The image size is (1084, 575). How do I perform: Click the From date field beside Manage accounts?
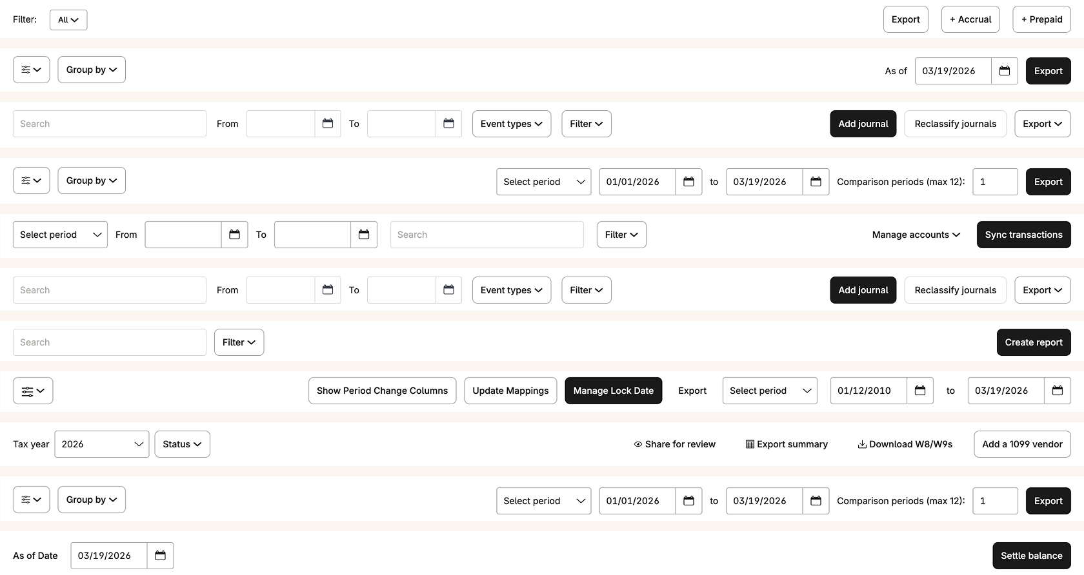point(183,235)
